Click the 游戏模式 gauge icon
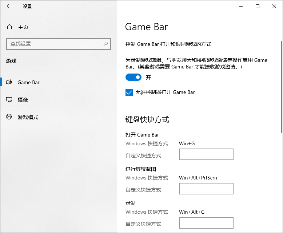The width and height of the screenshot is (283, 233). (9, 117)
